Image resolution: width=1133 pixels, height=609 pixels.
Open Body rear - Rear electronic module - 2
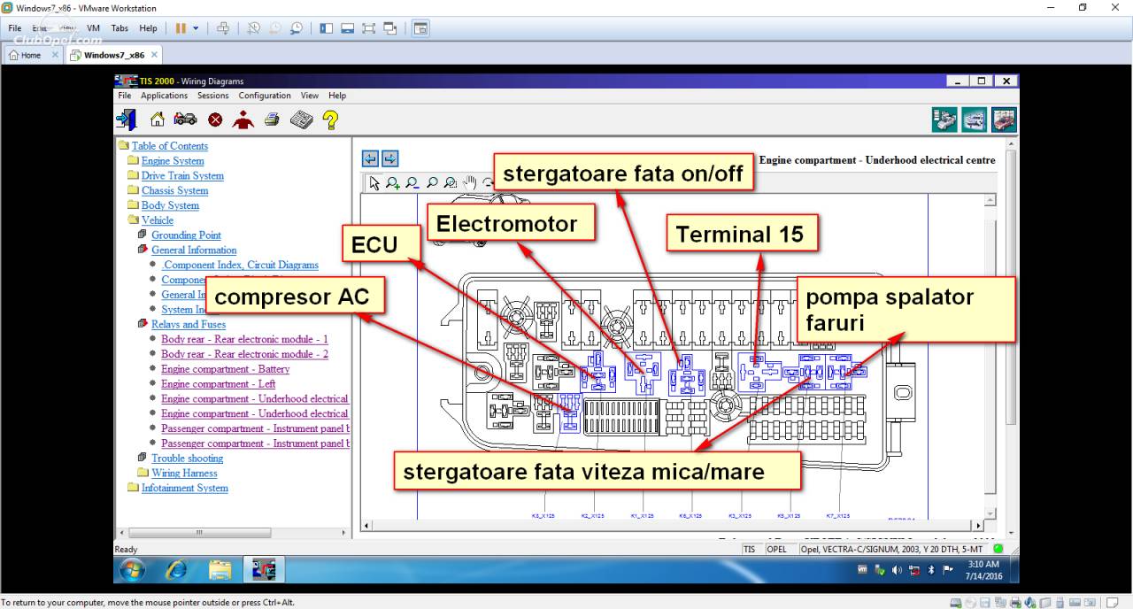[x=244, y=354]
